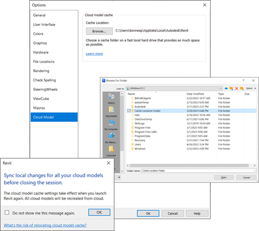Open Favorites in the places bar

click(111, 151)
